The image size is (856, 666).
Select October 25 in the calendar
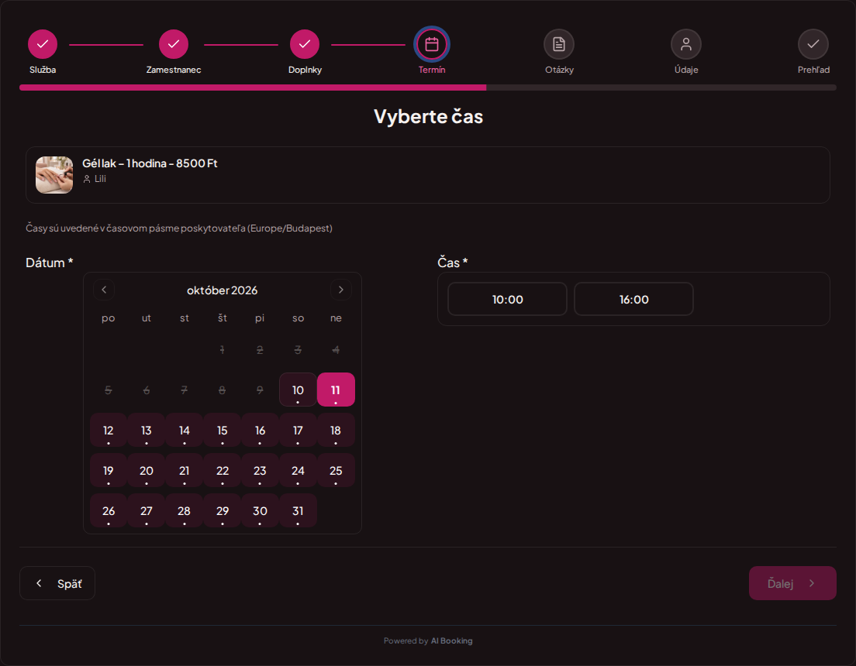pyautogui.click(x=336, y=470)
